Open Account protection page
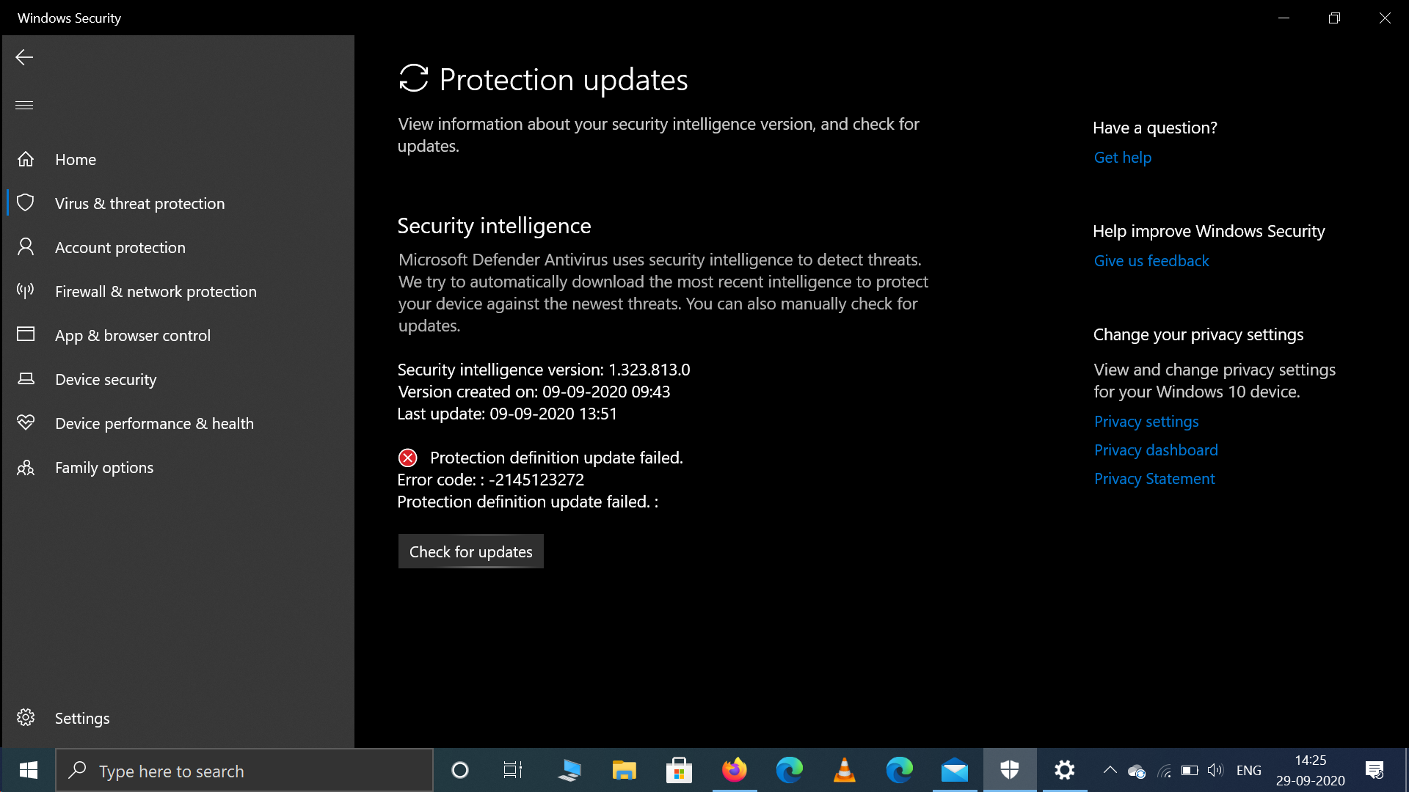Viewport: 1409px width, 792px height. [120, 247]
